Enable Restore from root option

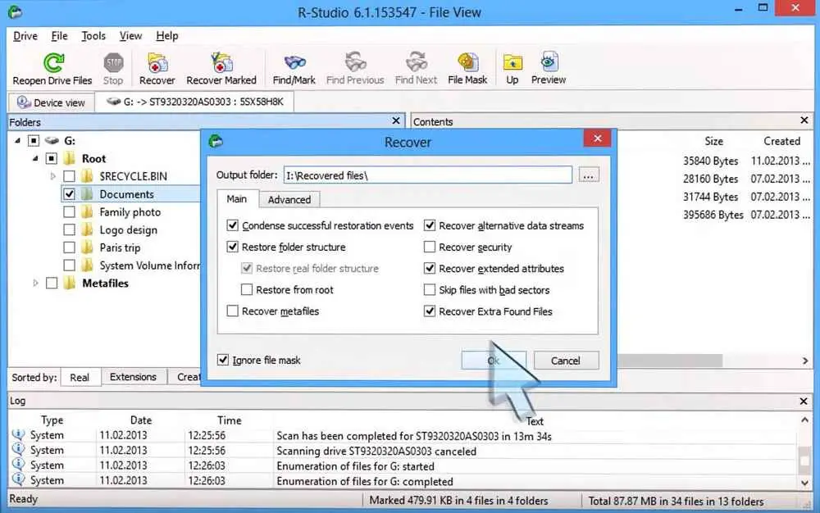coord(247,289)
